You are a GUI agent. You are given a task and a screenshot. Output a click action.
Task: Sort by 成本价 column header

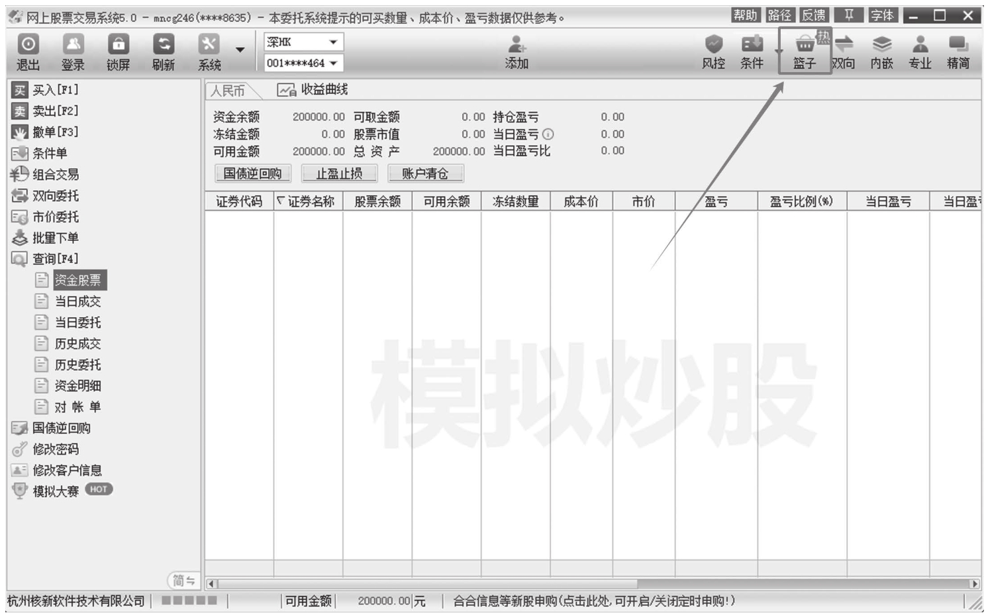581,201
